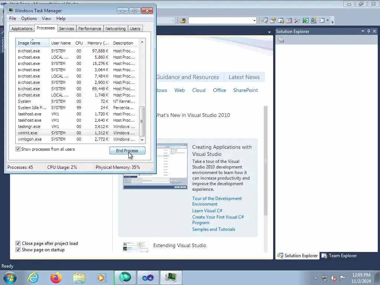Switch to the Users tab
The height and width of the screenshot is (285, 380).
[135, 28]
